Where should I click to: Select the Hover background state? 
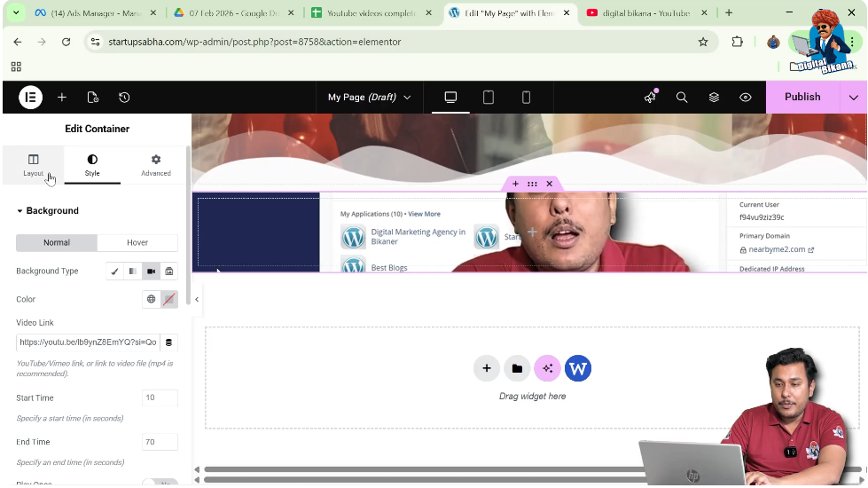coord(137,242)
